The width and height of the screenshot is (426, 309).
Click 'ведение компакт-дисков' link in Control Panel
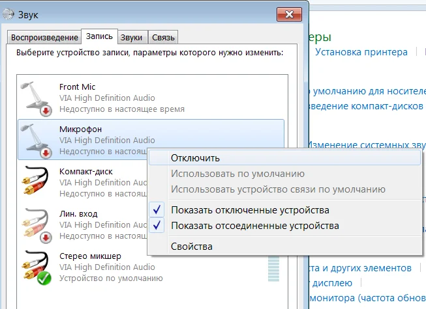point(366,106)
